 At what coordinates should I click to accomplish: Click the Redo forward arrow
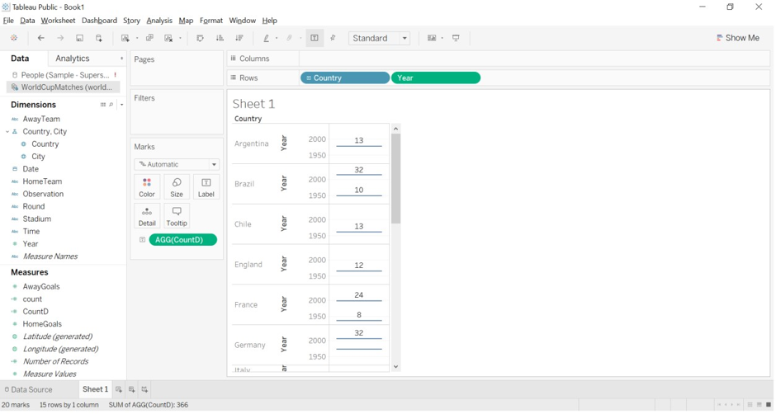point(60,38)
